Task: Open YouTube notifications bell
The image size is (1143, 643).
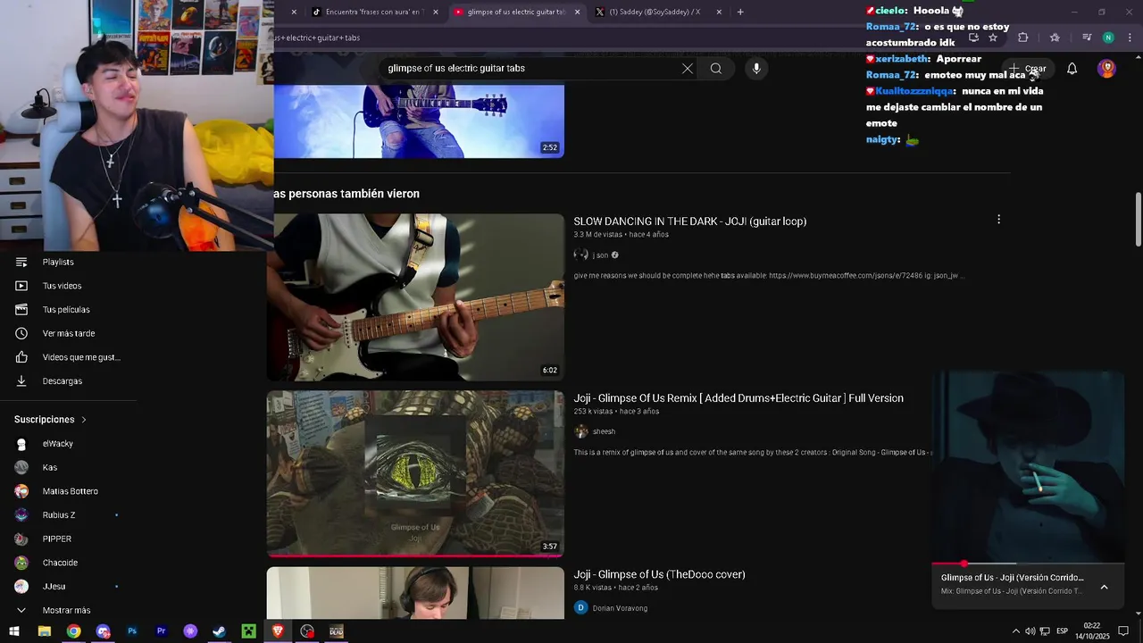Action: coord(1072,69)
